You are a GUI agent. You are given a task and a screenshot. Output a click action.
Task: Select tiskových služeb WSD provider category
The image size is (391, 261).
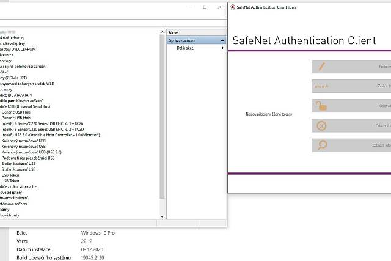27,84
